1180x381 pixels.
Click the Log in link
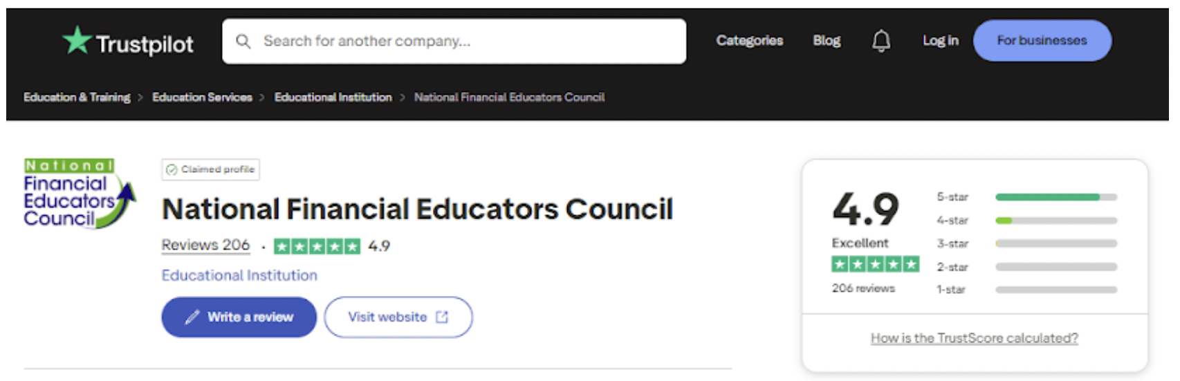tap(940, 41)
